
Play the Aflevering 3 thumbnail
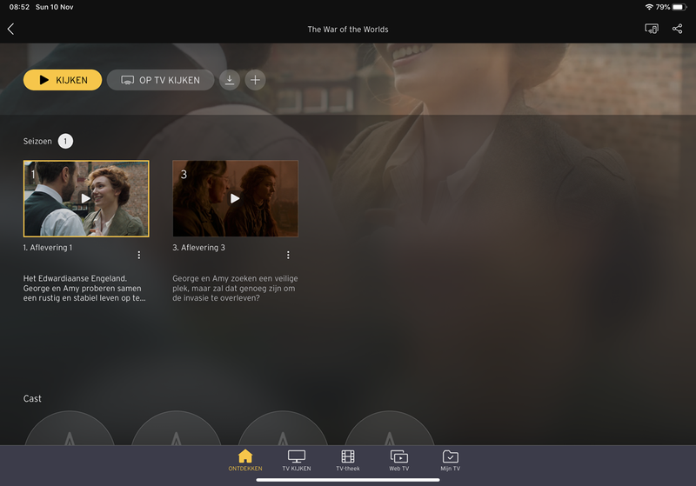[235, 198]
